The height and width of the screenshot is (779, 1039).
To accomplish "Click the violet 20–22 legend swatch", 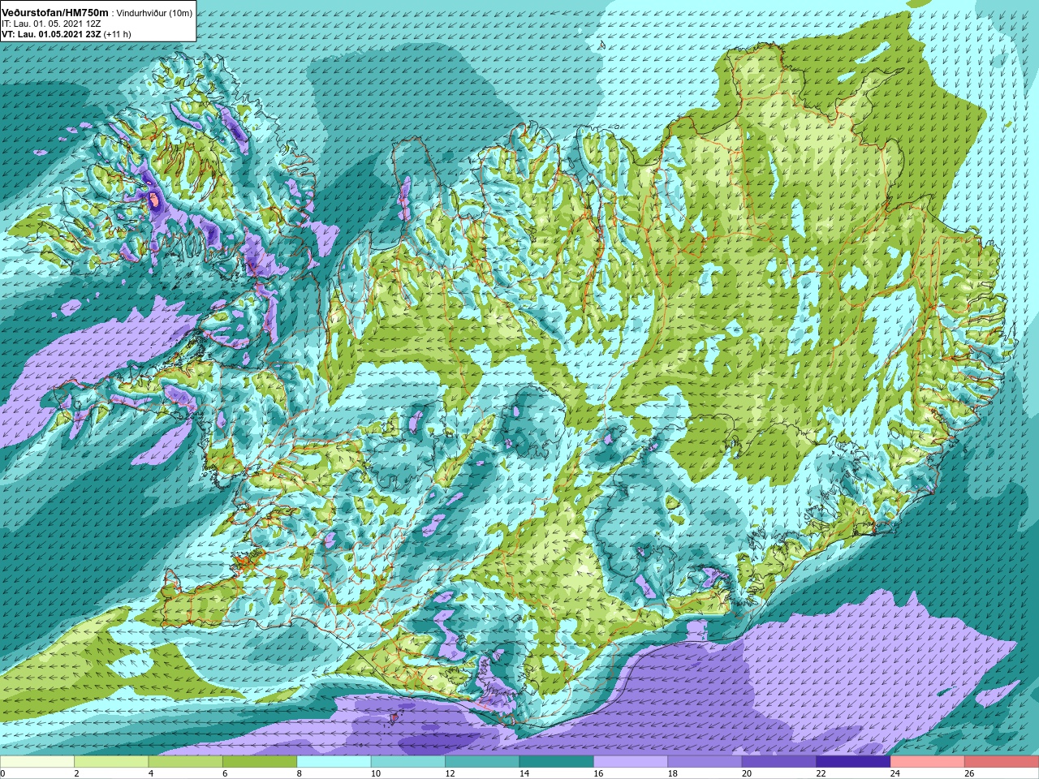I will click(779, 762).
